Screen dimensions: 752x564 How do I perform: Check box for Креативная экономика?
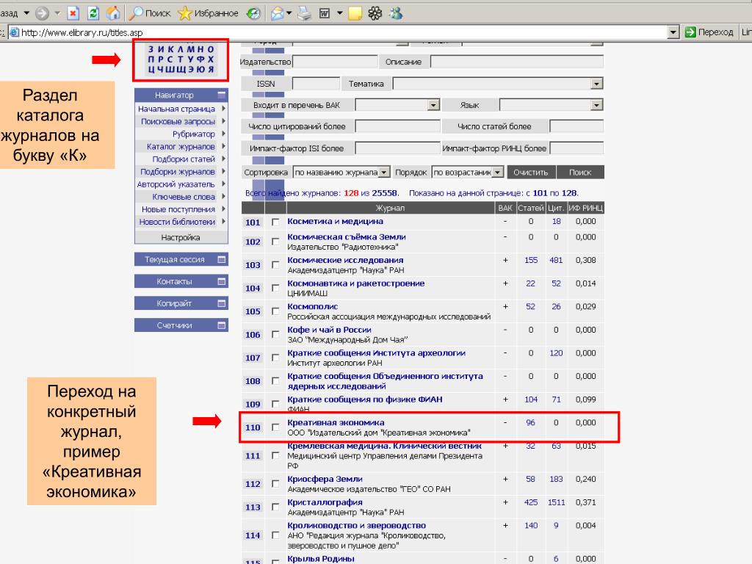point(275,427)
